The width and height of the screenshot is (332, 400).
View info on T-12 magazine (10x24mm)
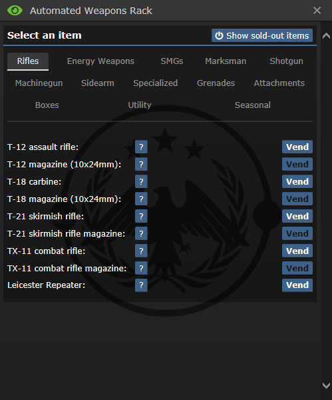(141, 164)
